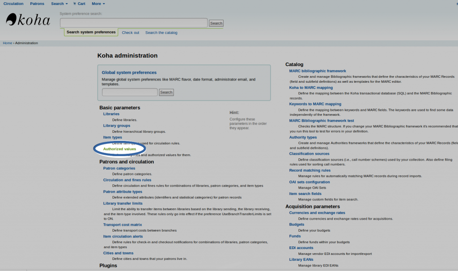
Task: Click the global preferences search input
Action: (130, 92)
